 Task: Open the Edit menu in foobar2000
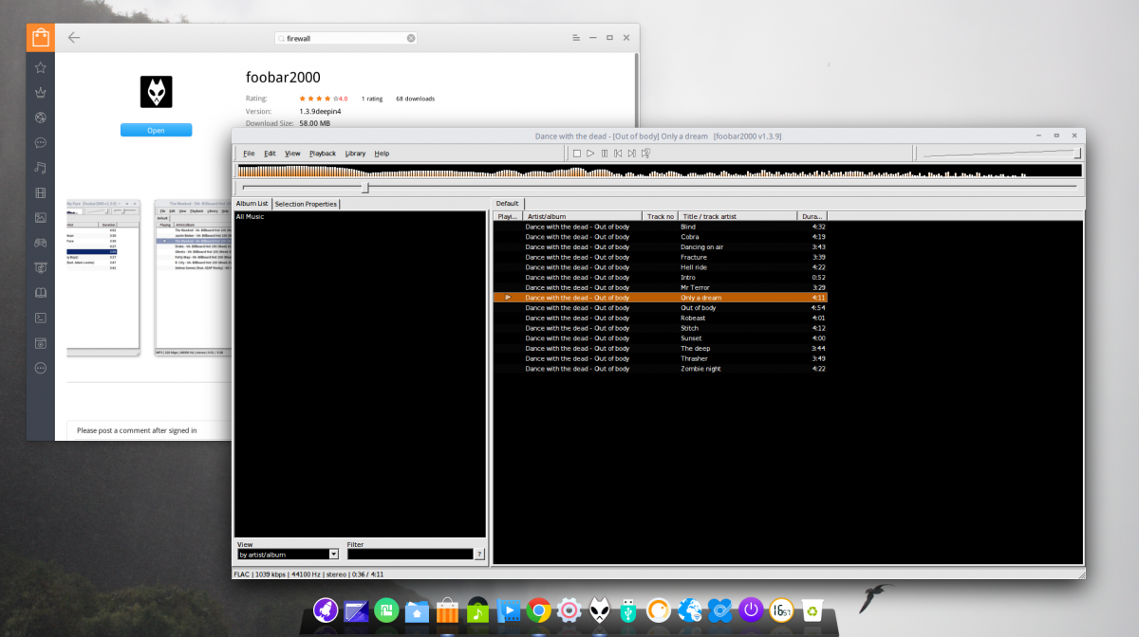270,154
